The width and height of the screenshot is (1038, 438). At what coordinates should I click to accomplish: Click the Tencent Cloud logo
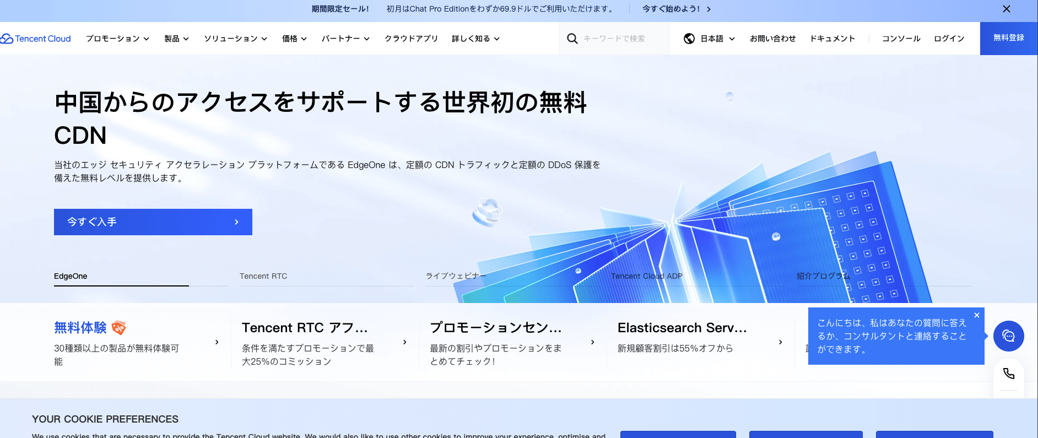click(36, 39)
